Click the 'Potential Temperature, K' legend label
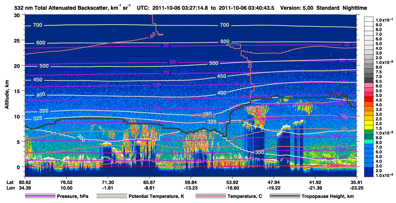Viewport: 396px width, 203px height. (x=157, y=197)
